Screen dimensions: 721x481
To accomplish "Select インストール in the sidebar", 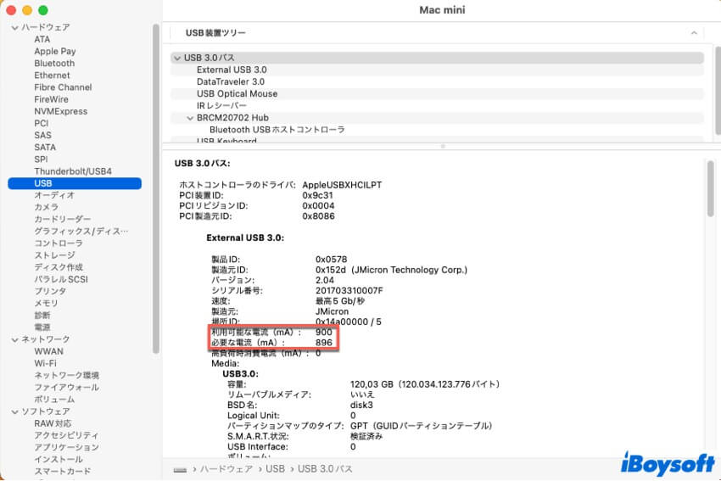I will [59, 460].
